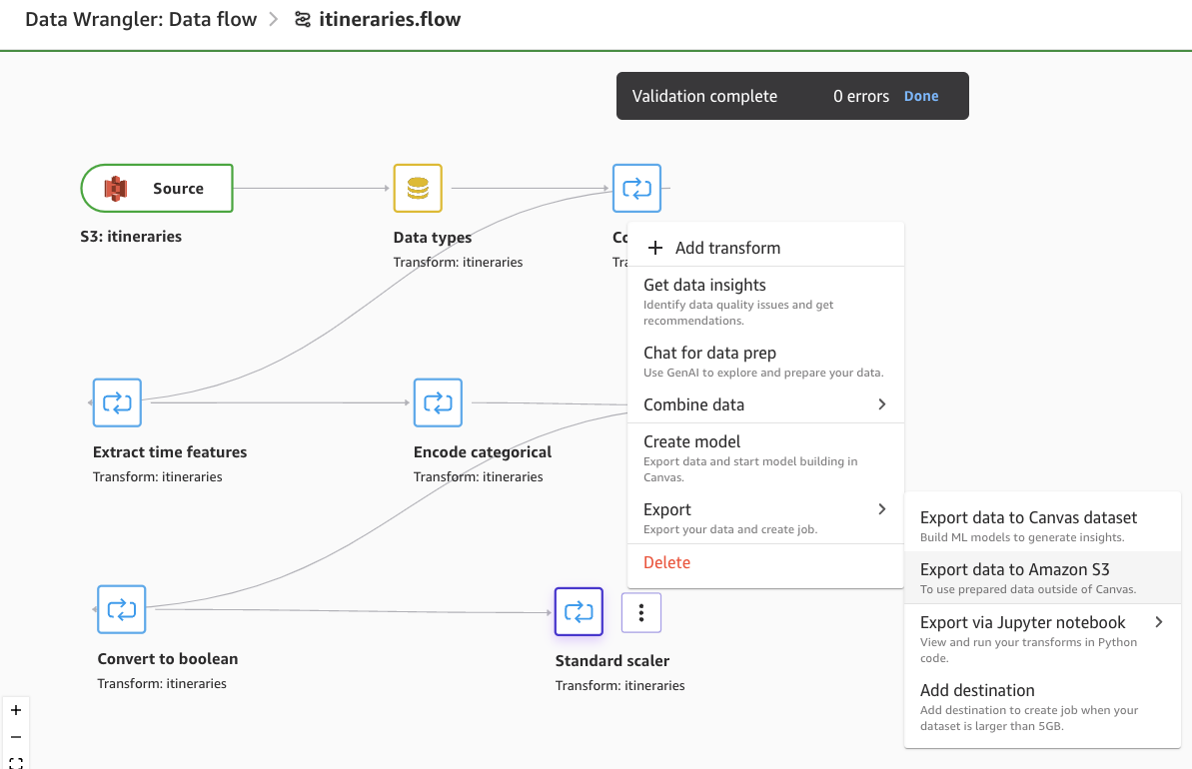Choose Export data to Amazon S3

pos(1042,578)
